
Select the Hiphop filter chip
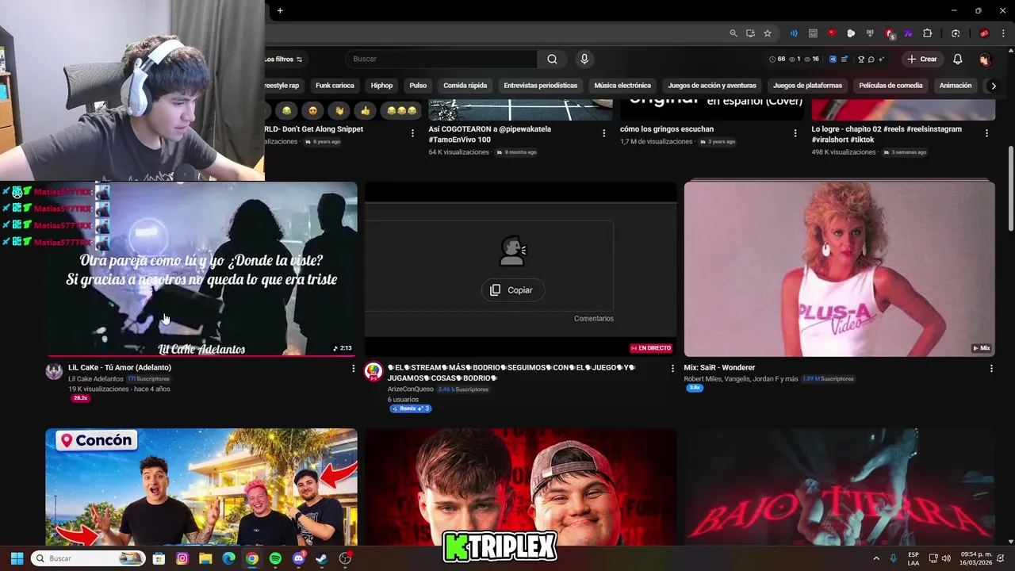click(x=381, y=86)
